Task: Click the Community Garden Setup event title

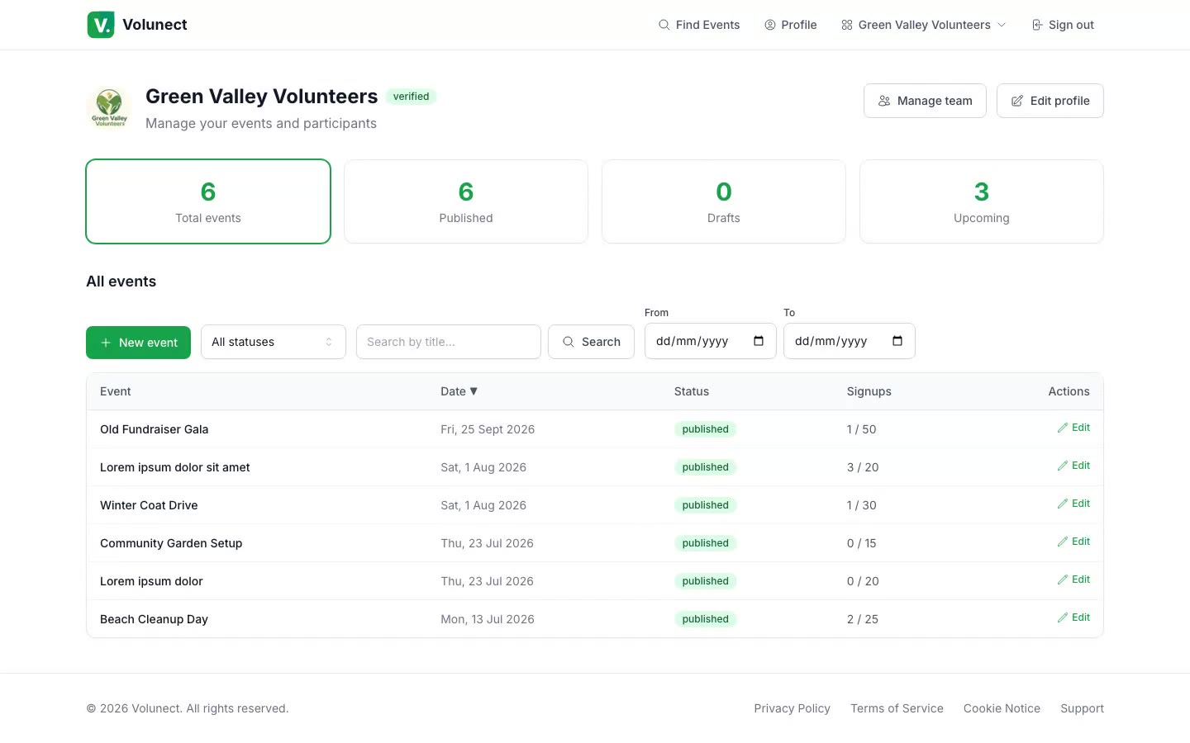Action: point(171,543)
